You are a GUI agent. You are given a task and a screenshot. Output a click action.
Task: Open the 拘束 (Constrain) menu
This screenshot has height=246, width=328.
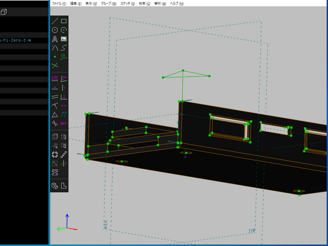click(x=145, y=3)
